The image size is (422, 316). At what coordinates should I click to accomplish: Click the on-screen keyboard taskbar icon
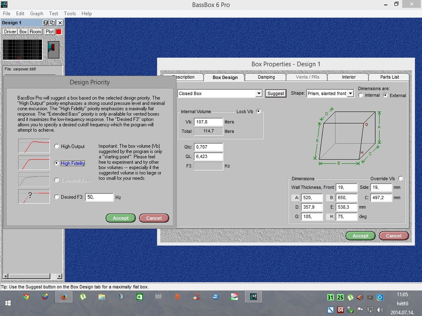coord(158,297)
